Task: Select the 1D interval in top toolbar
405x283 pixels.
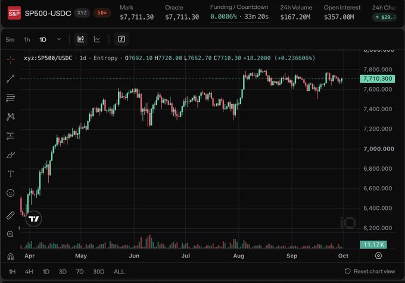Action: 43,39
